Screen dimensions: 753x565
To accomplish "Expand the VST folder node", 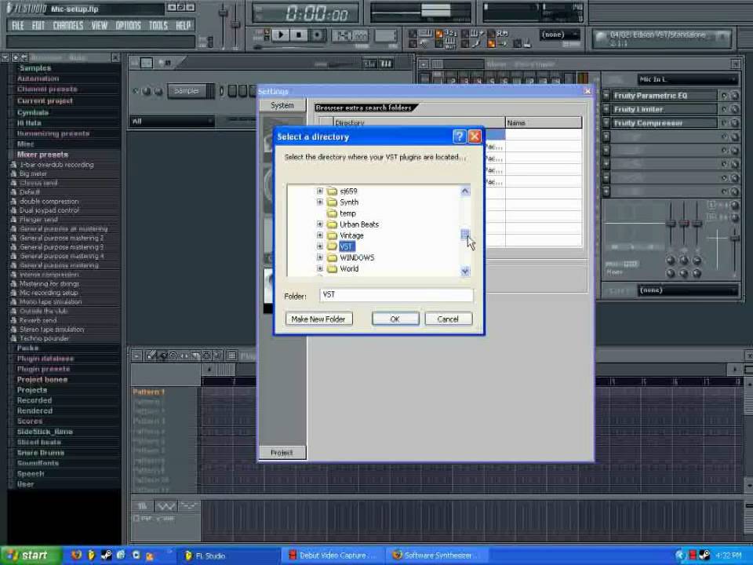I will coord(320,246).
